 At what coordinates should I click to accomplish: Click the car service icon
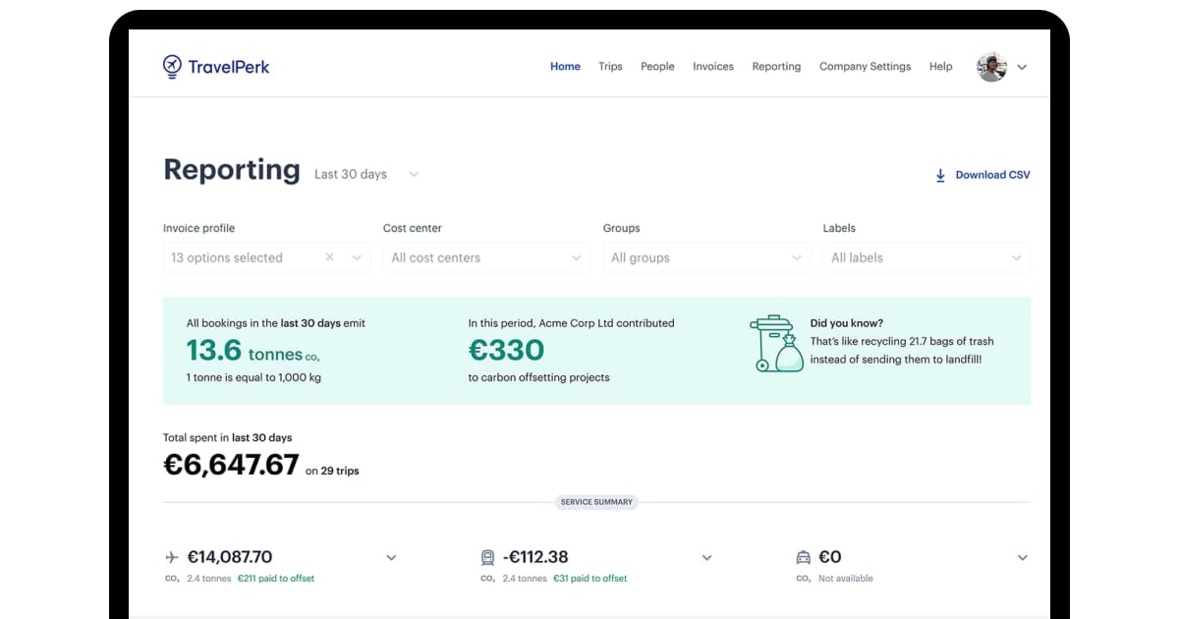click(x=803, y=557)
